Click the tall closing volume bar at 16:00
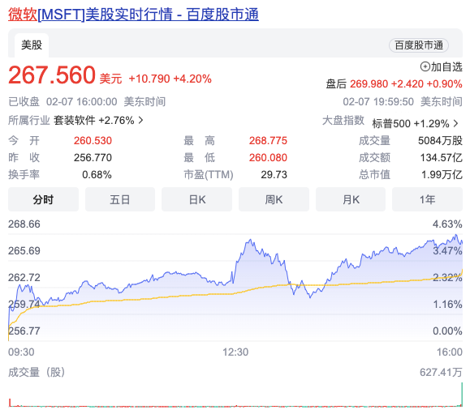Image resolution: width=470 pixels, height=414 pixels. 462,394
